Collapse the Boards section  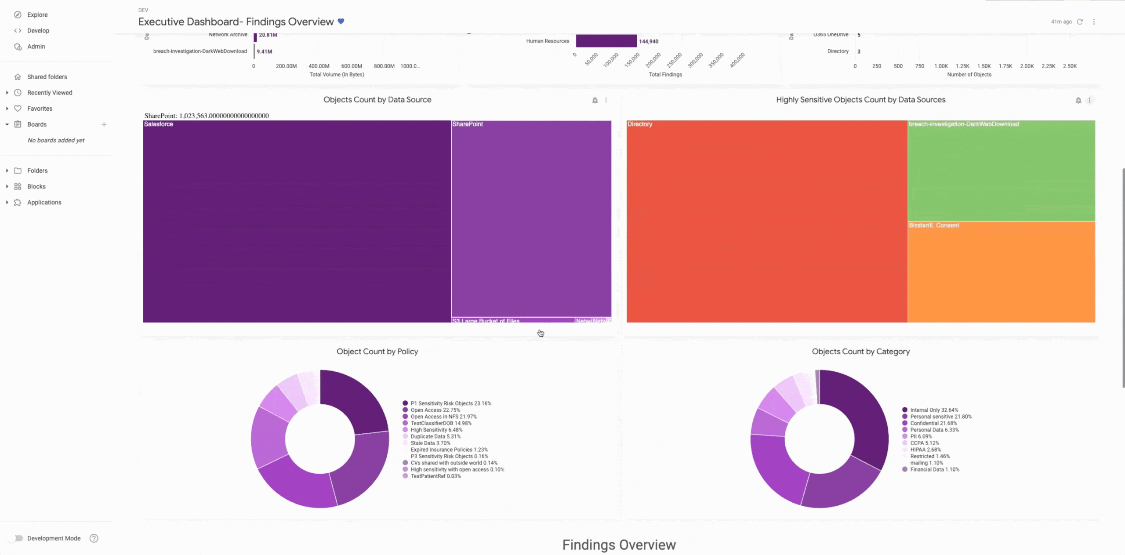[7, 124]
